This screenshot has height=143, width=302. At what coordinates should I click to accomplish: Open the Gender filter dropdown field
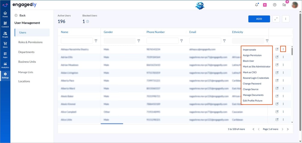(120, 41)
